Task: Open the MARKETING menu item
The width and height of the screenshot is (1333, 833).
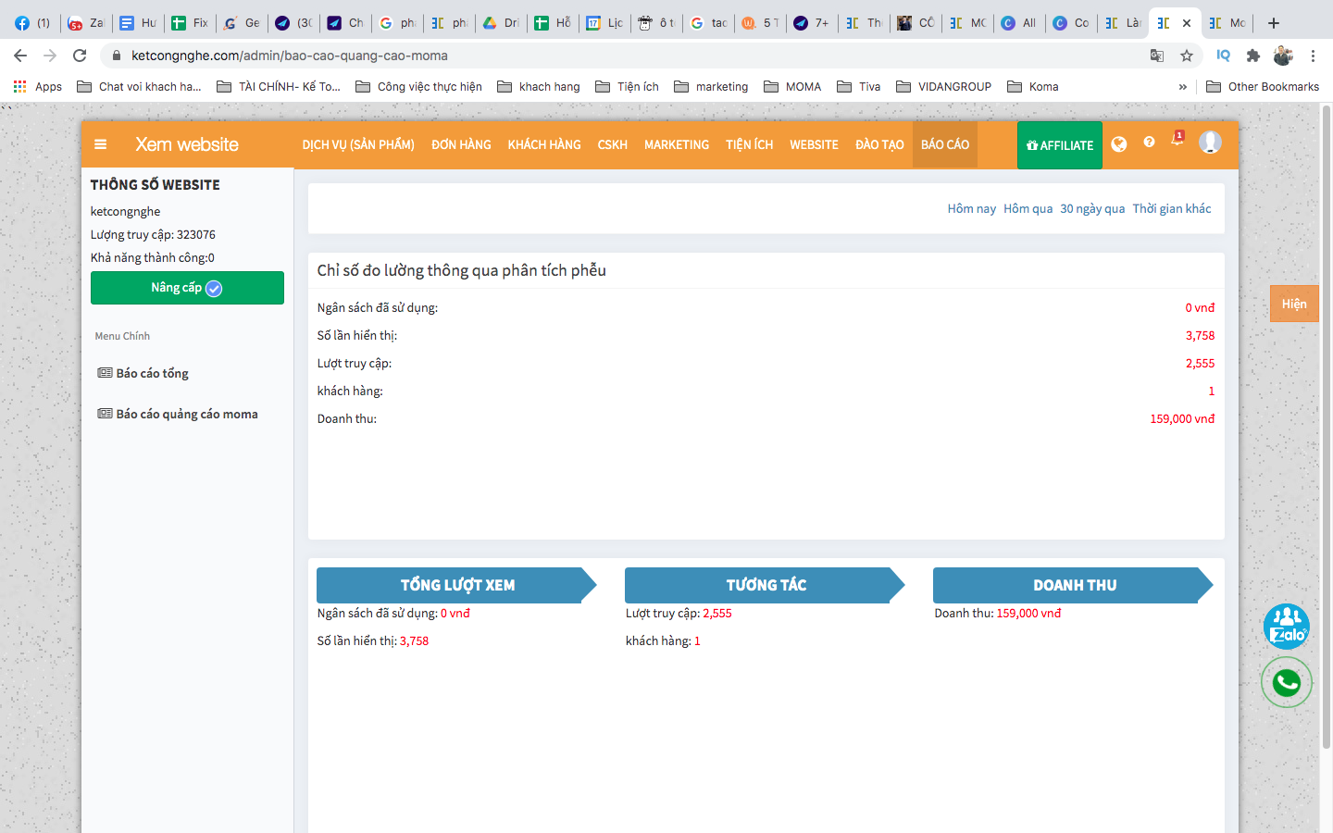Action: point(677,145)
